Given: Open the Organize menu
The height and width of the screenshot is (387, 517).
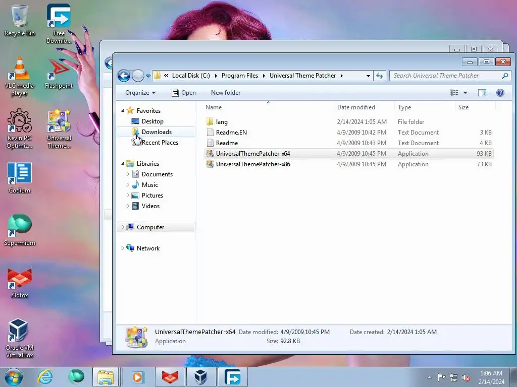Looking at the screenshot, I should 140,93.
